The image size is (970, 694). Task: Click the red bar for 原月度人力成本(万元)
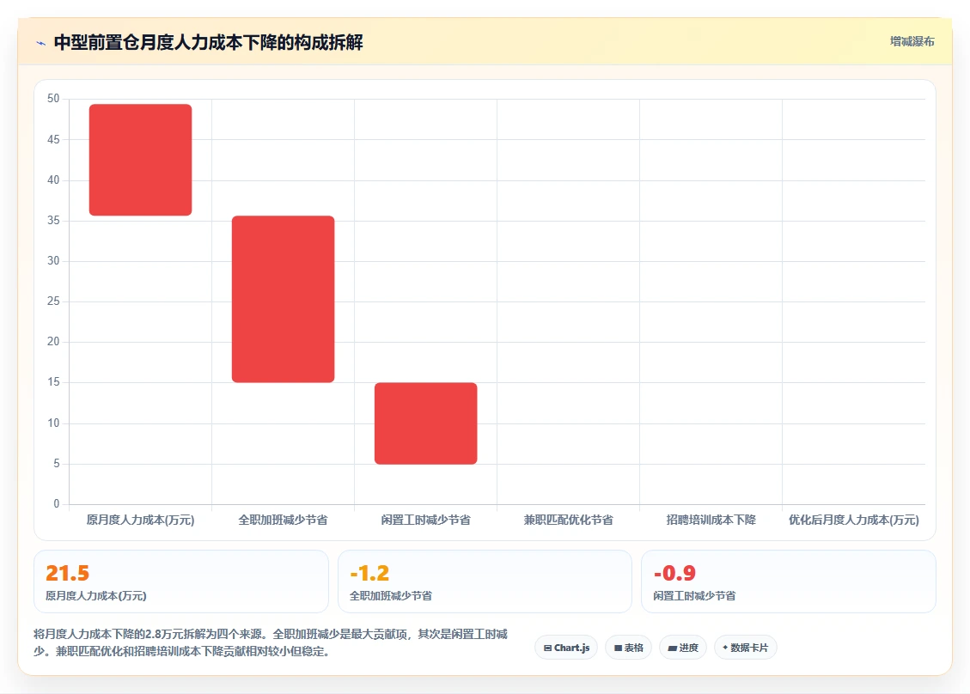pyautogui.click(x=140, y=160)
